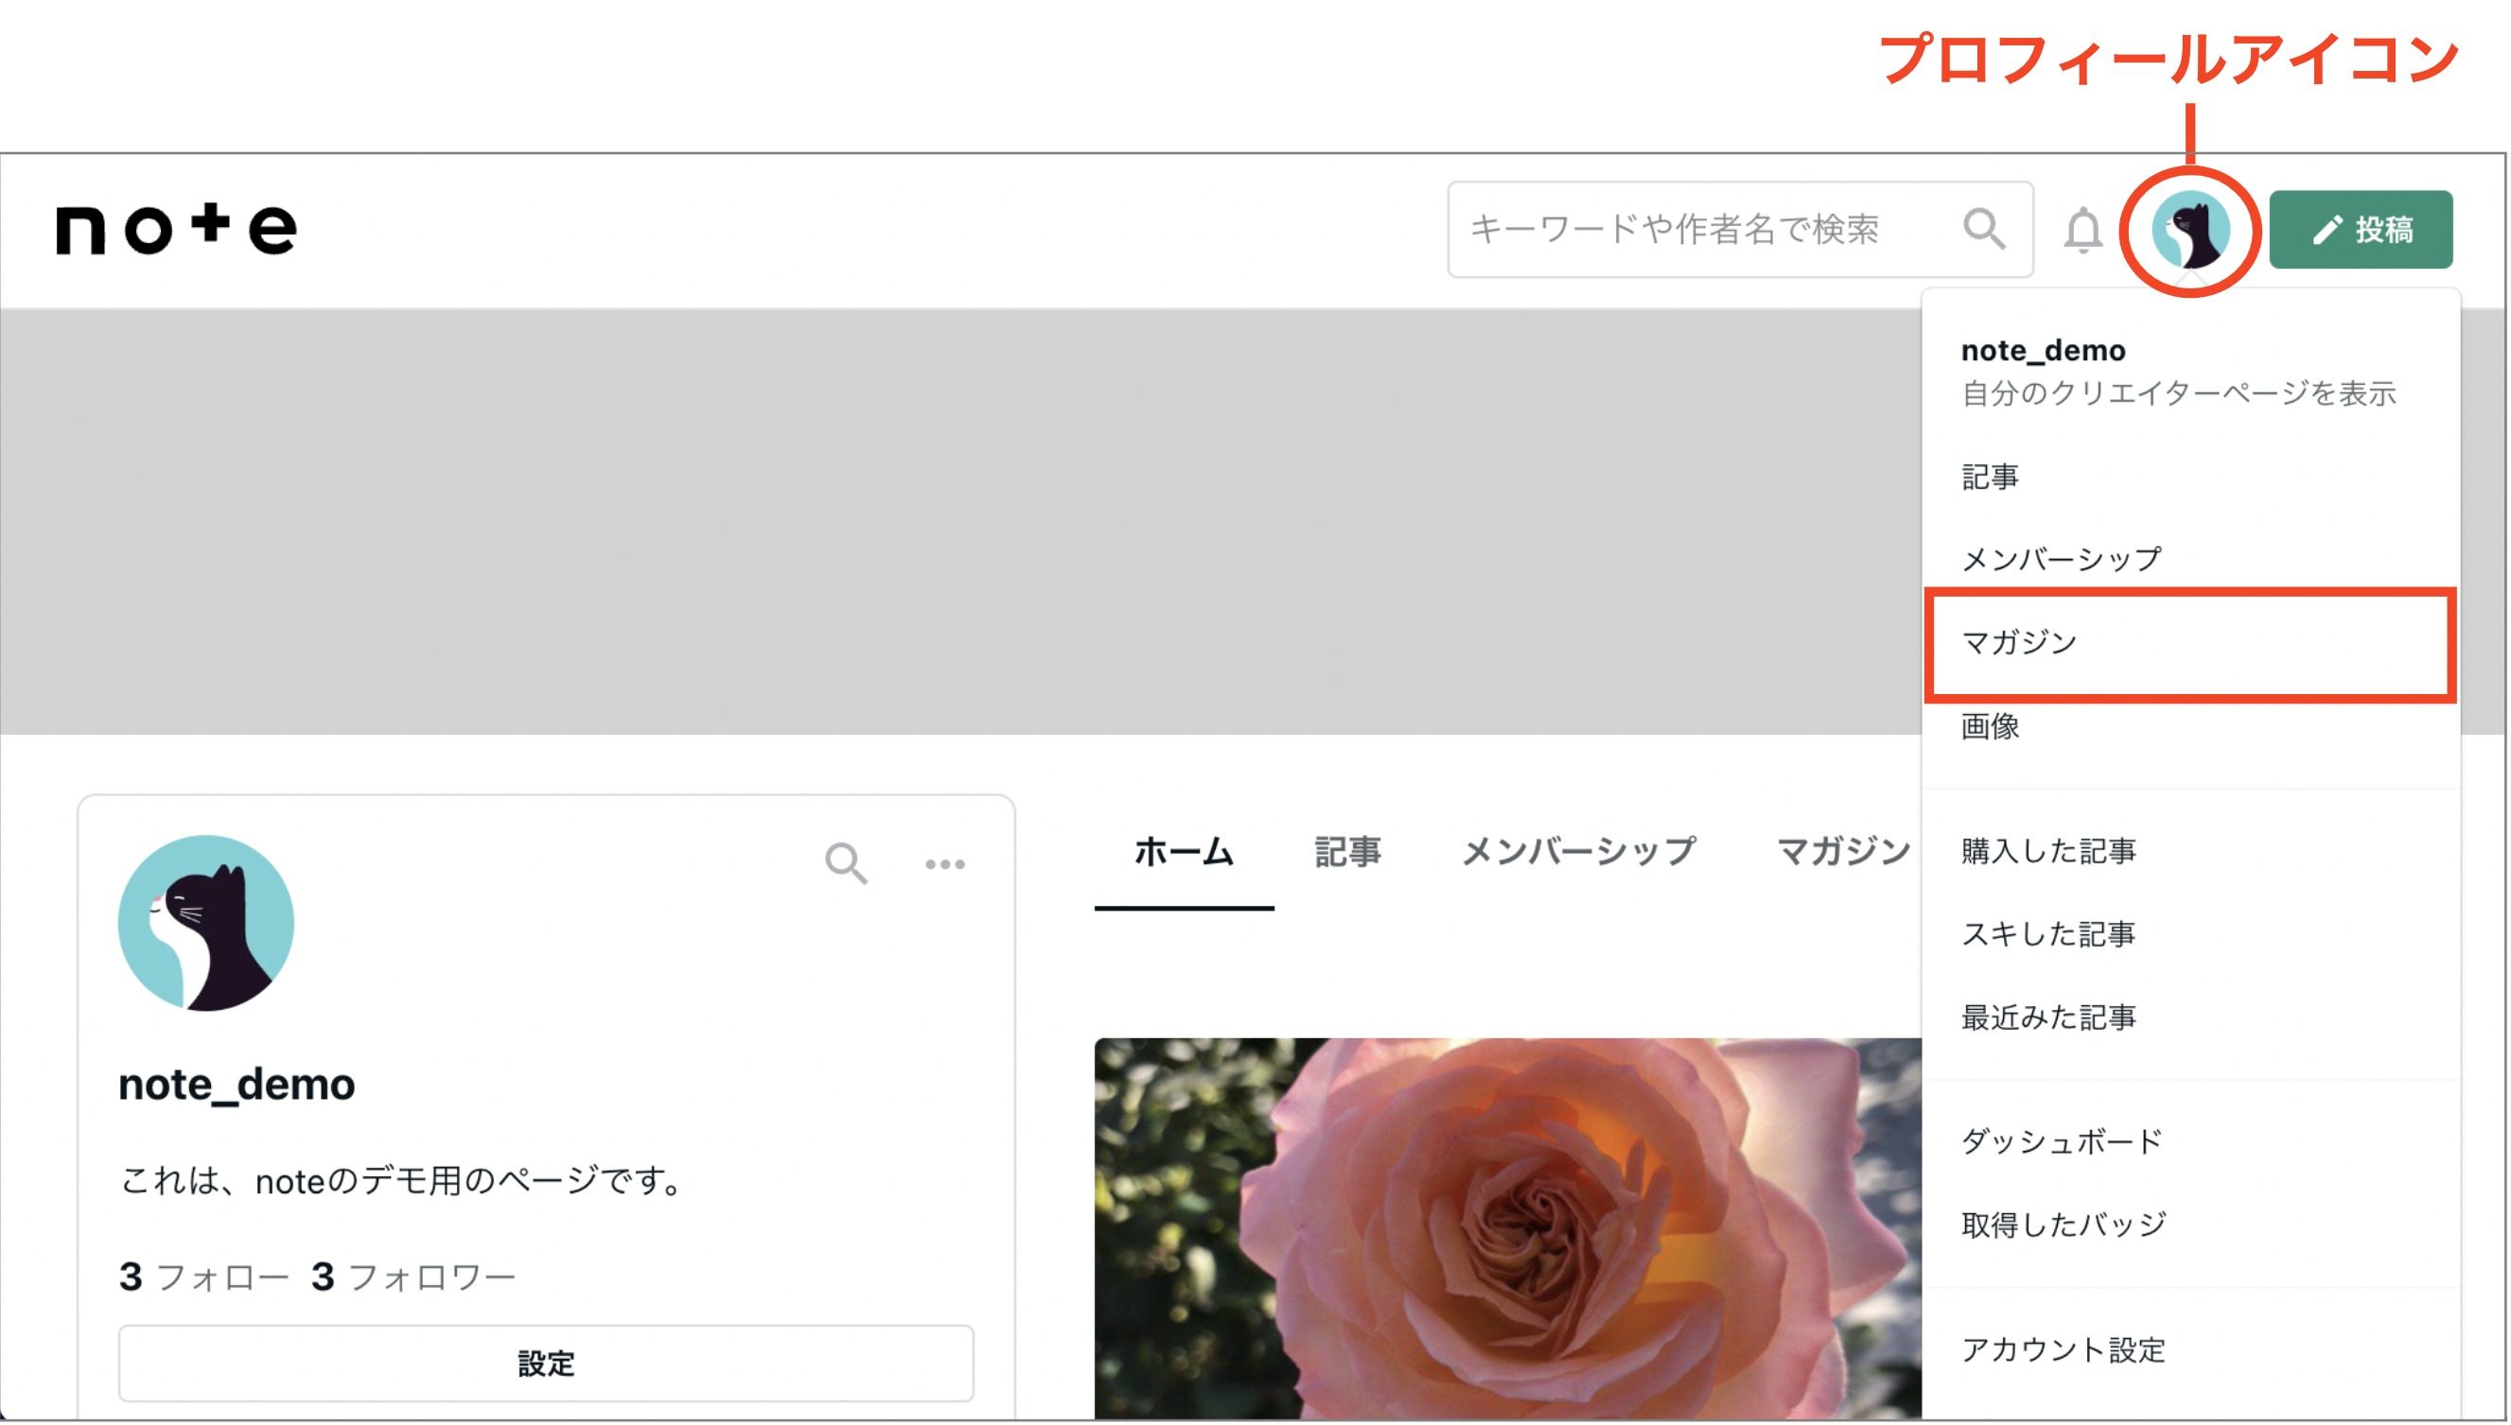
Task: Click the gray header banner image area
Action: (x=959, y=523)
